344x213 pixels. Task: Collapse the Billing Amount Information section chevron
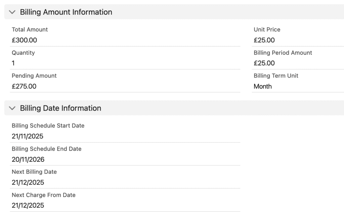coord(12,12)
